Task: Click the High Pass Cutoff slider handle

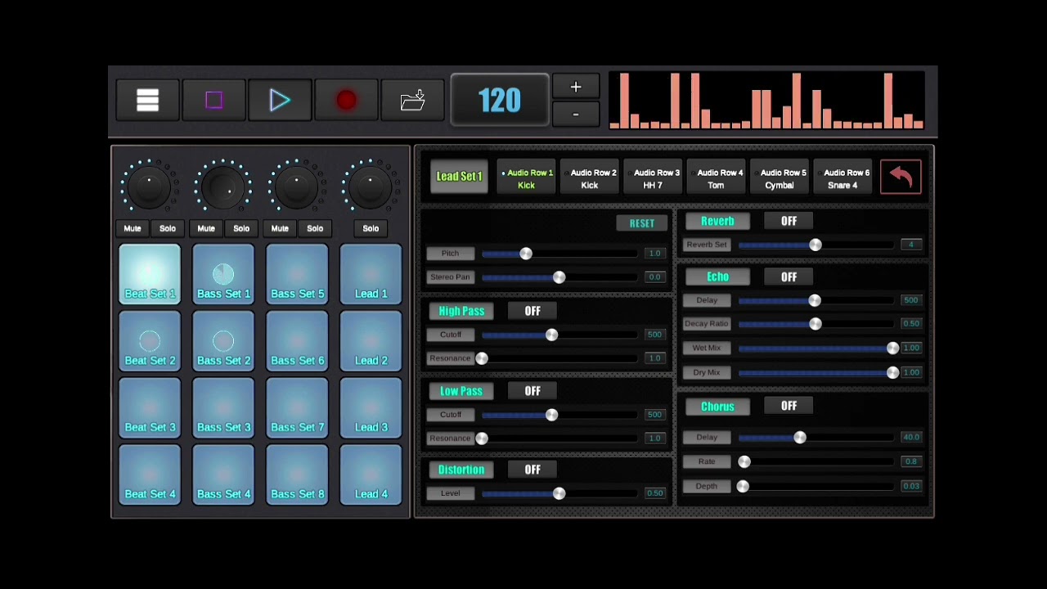Action: 551,335
